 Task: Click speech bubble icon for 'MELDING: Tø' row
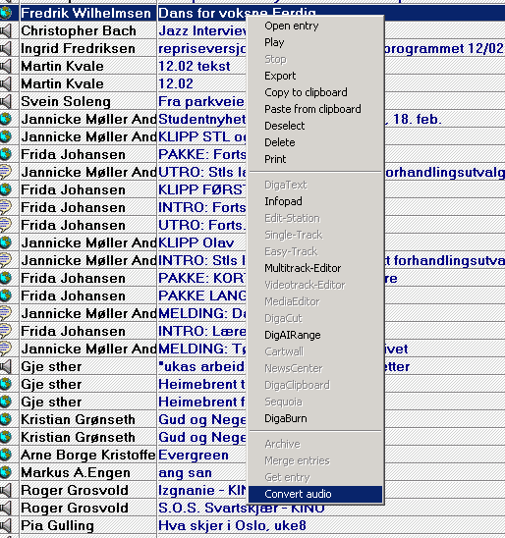coord(6,349)
